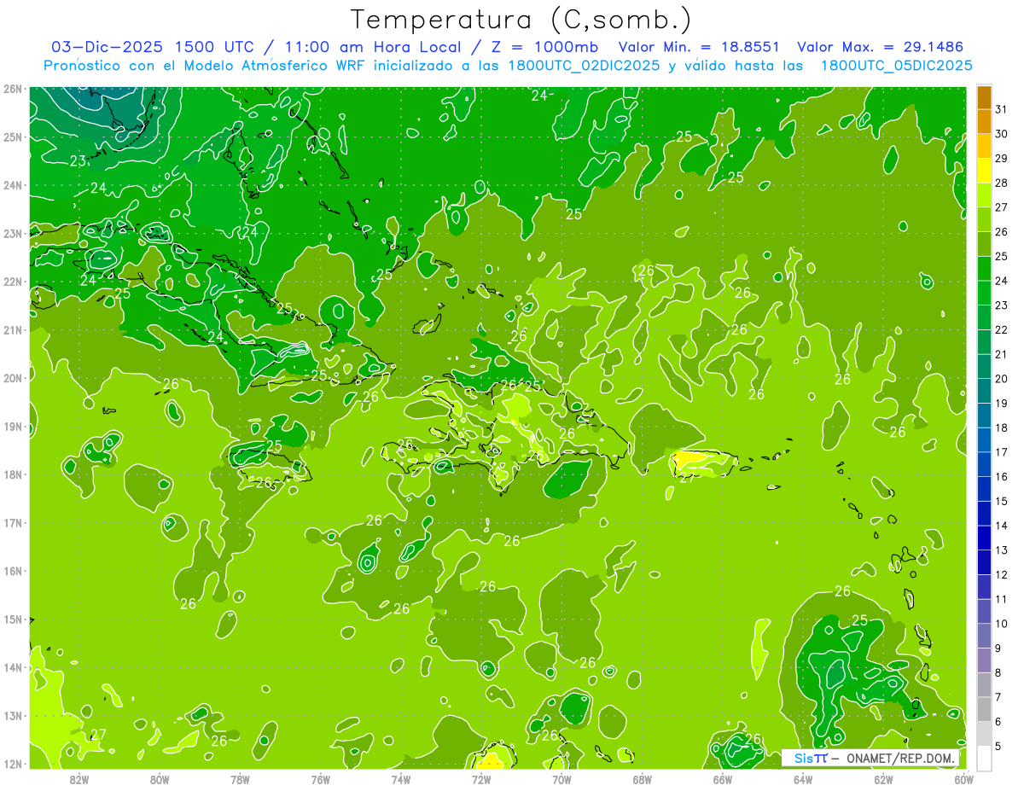The width and height of the screenshot is (1024, 791).
Task: Click the green swatch between 24 and 25
Action: [985, 269]
